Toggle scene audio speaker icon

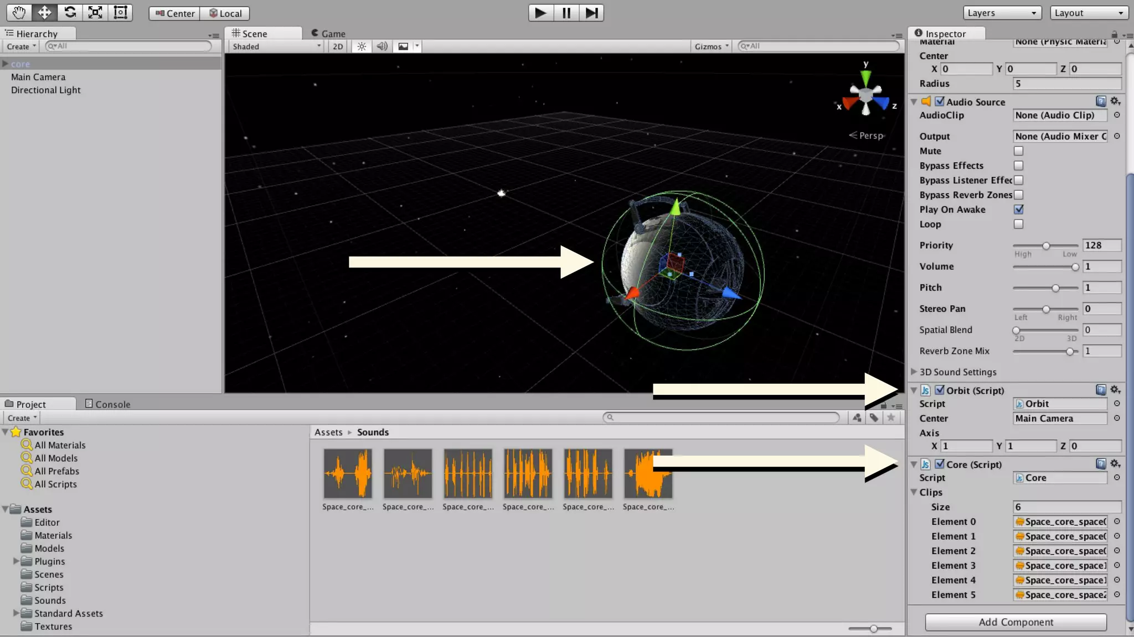coord(382,46)
